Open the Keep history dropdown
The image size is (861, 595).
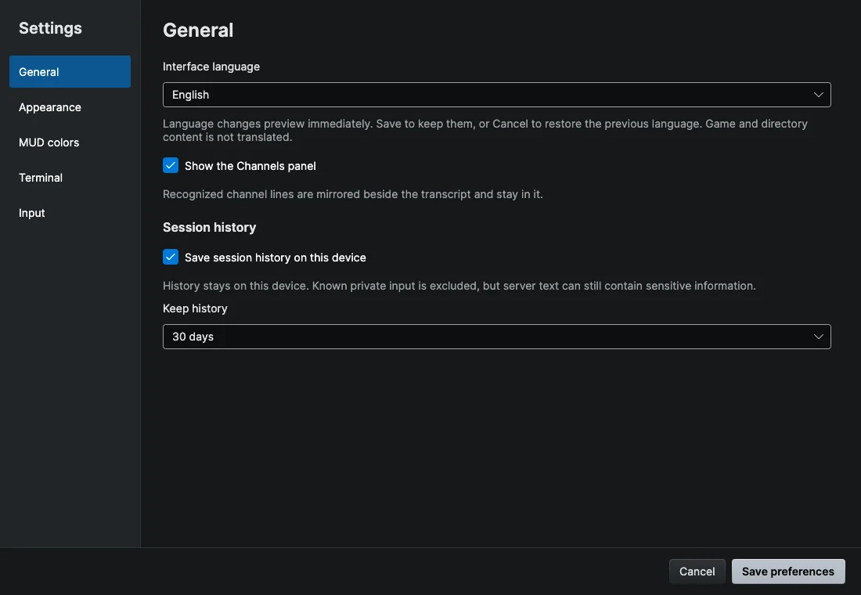coord(496,336)
